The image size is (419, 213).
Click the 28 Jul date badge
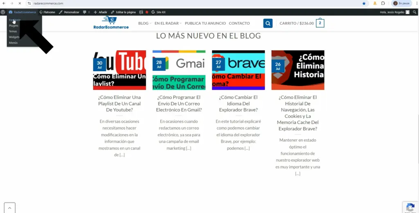pos(159,64)
